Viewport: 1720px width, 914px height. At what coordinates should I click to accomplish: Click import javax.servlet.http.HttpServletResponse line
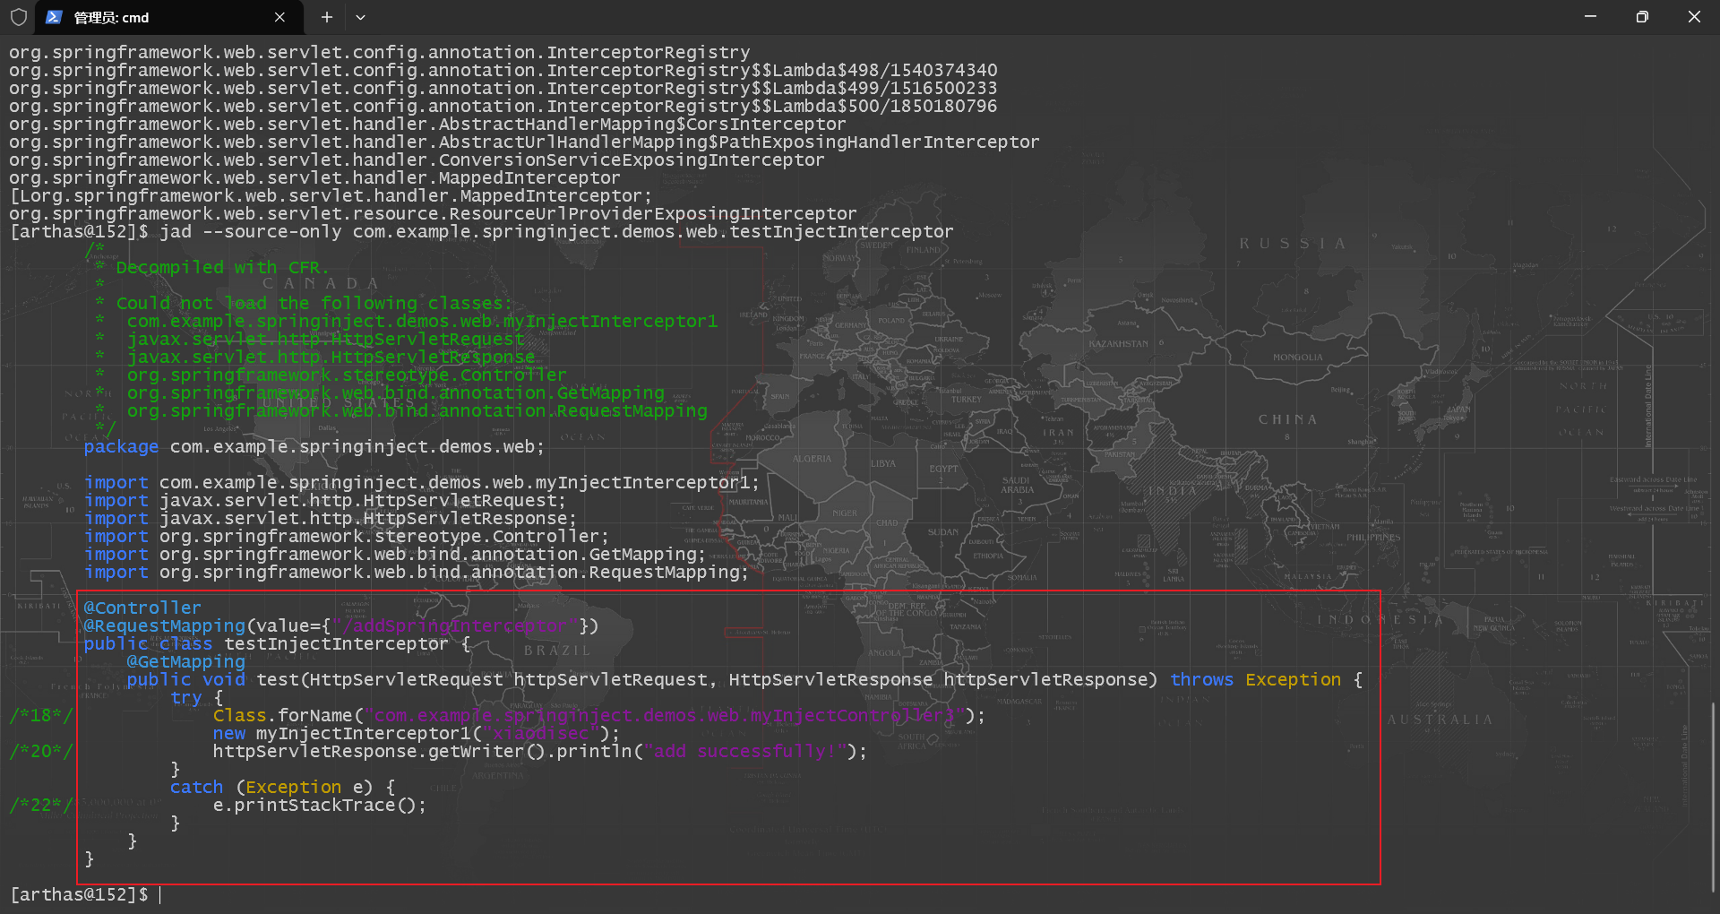pos(331,519)
